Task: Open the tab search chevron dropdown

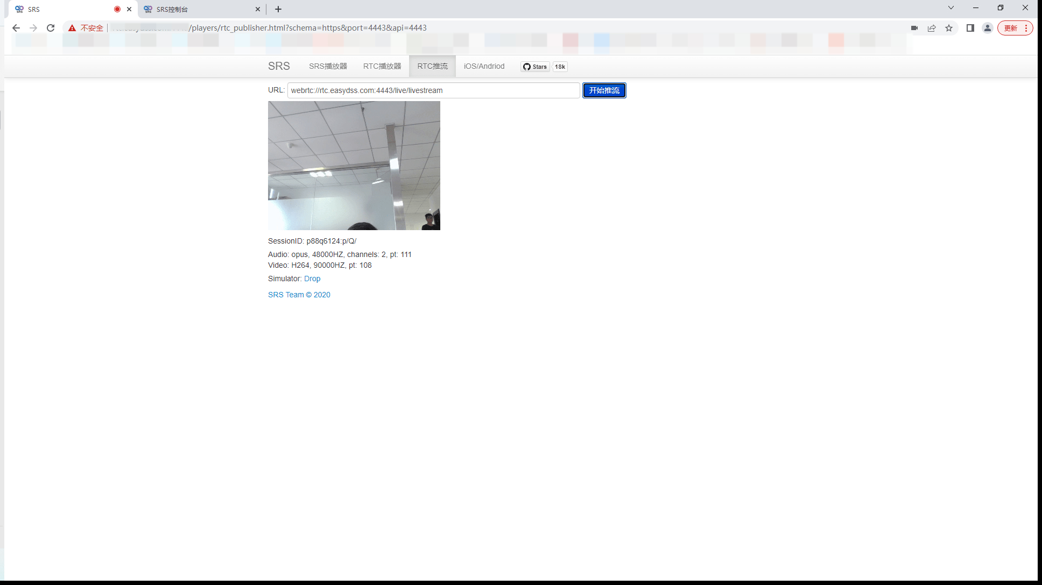Action: click(951, 8)
